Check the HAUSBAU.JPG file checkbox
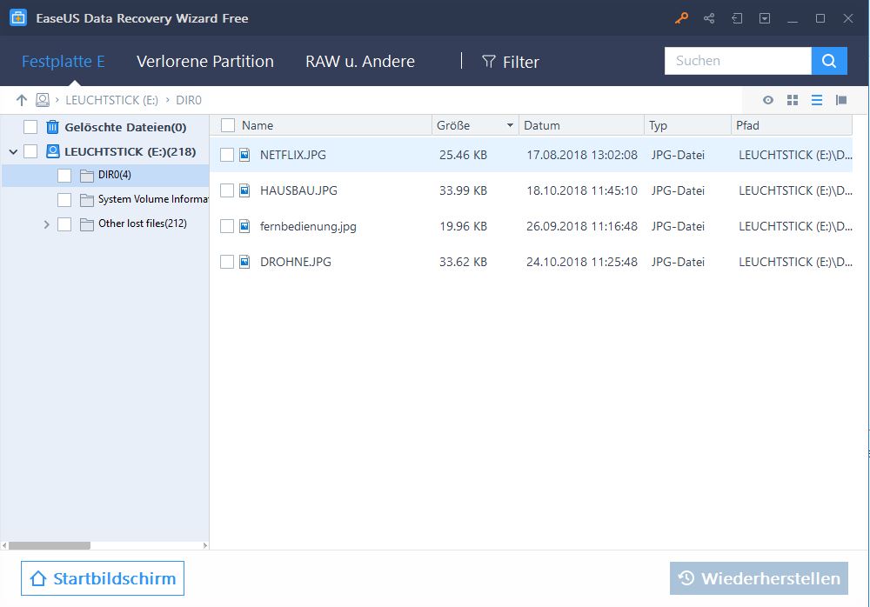Image resolution: width=870 pixels, height=607 pixels. click(x=227, y=190)
